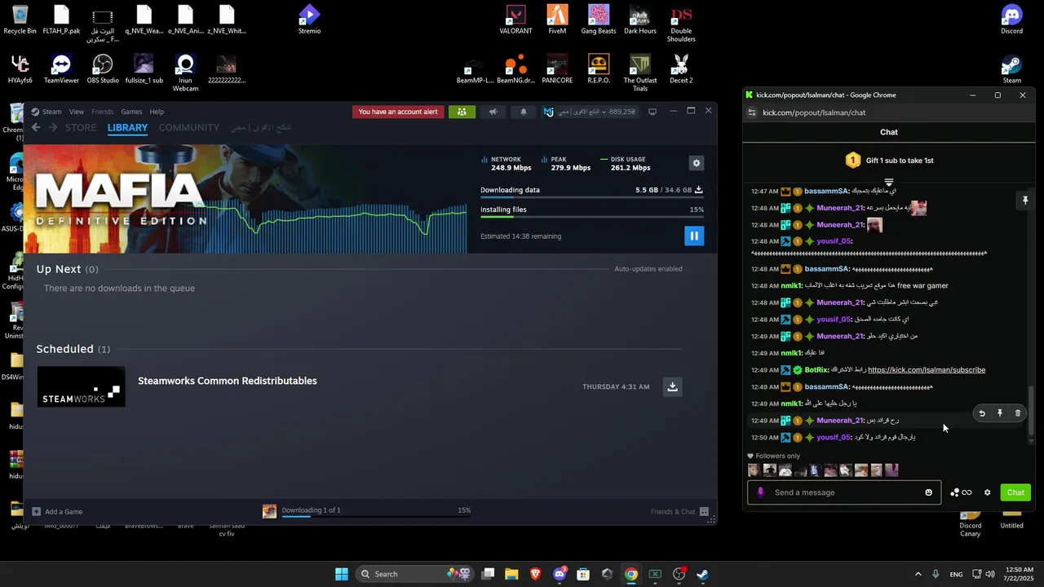The image size is (1044, 587).
Task: Click pin icon on hovered chat message
Action: pos(1000,413)
